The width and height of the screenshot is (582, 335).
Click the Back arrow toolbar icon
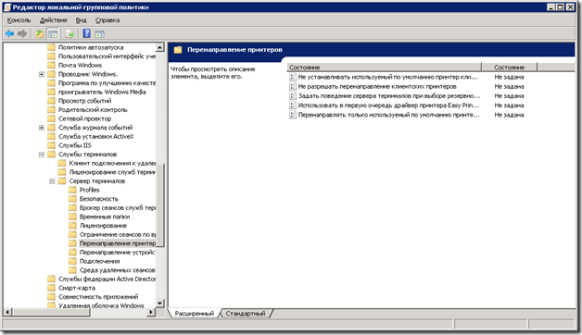click(9, 33)
